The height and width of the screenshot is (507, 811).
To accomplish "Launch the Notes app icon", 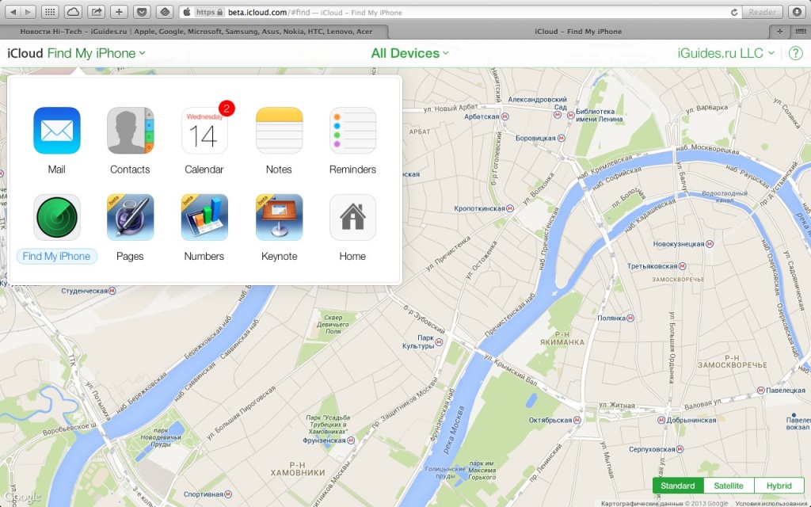I will pyautogui.click(x=279, y=131).
